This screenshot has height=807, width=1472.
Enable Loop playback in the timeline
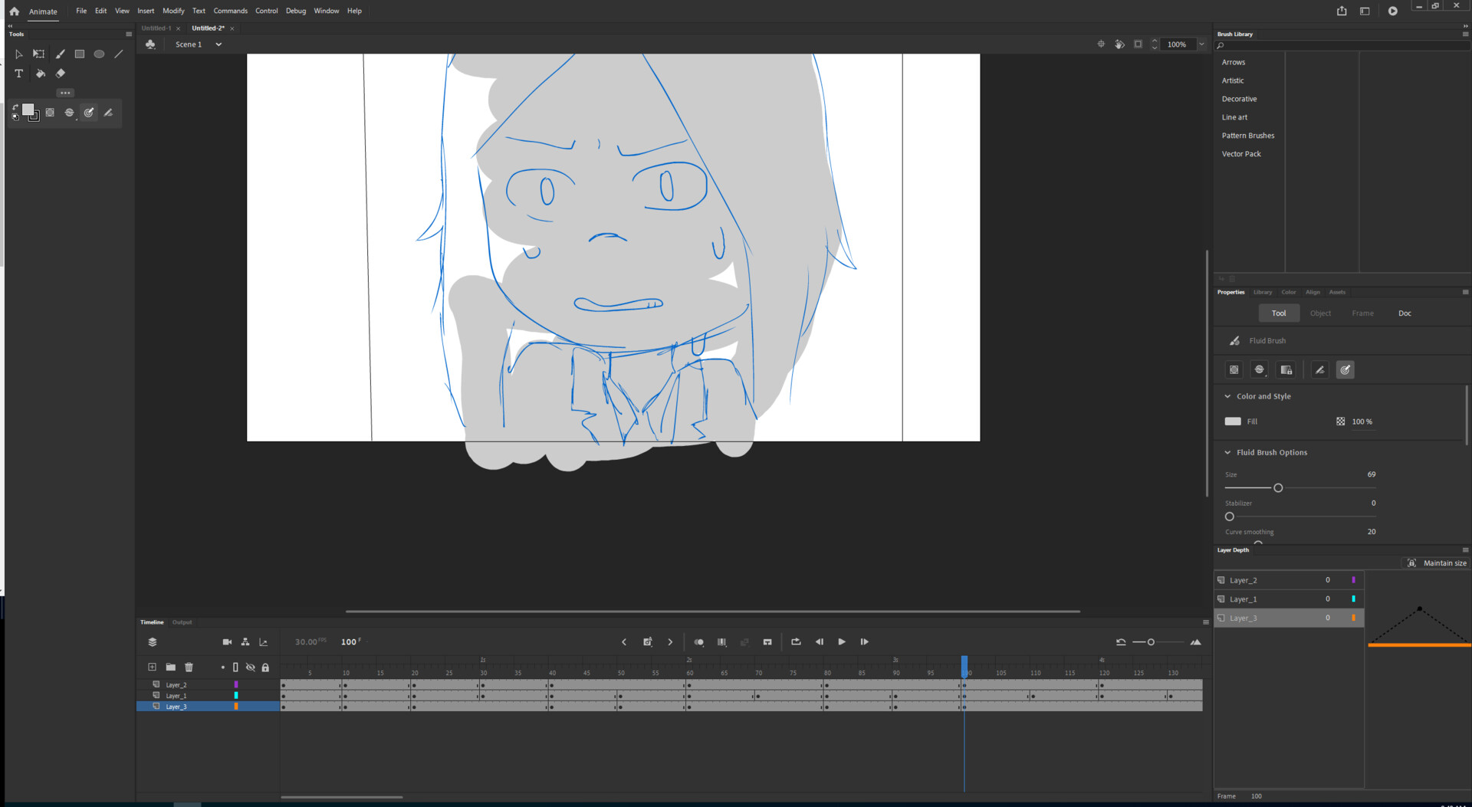click(796, 642)
